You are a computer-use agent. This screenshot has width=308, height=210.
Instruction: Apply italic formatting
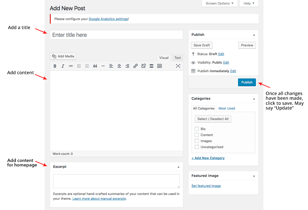63,66
